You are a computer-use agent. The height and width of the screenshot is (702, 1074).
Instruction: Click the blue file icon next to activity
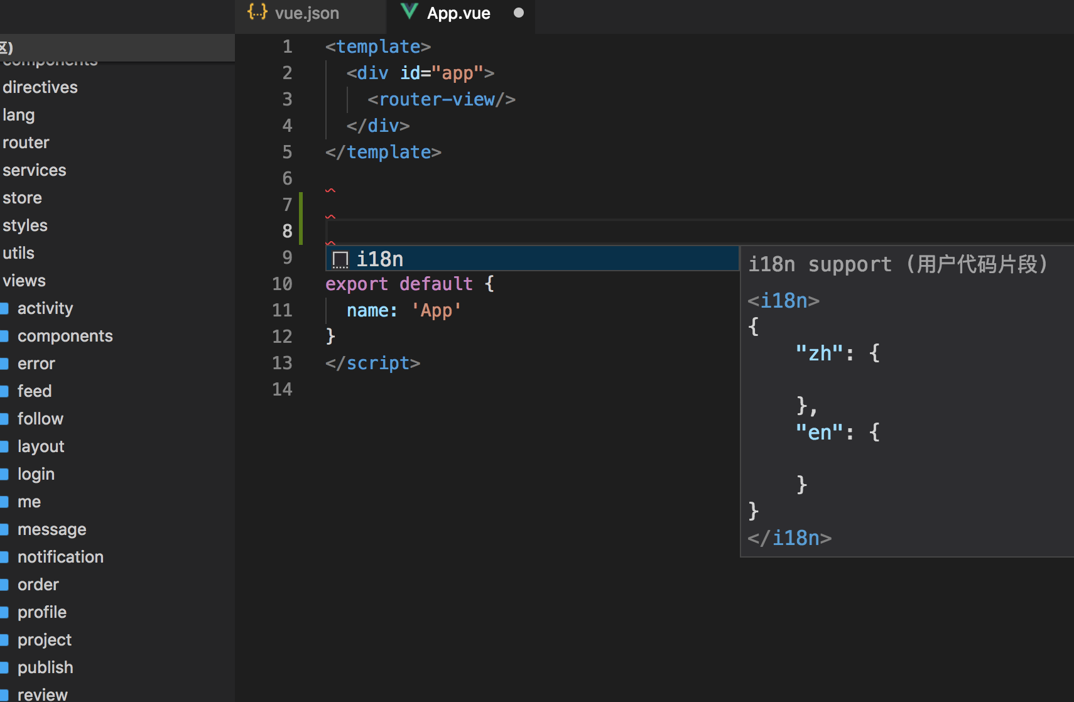point(5,308)
